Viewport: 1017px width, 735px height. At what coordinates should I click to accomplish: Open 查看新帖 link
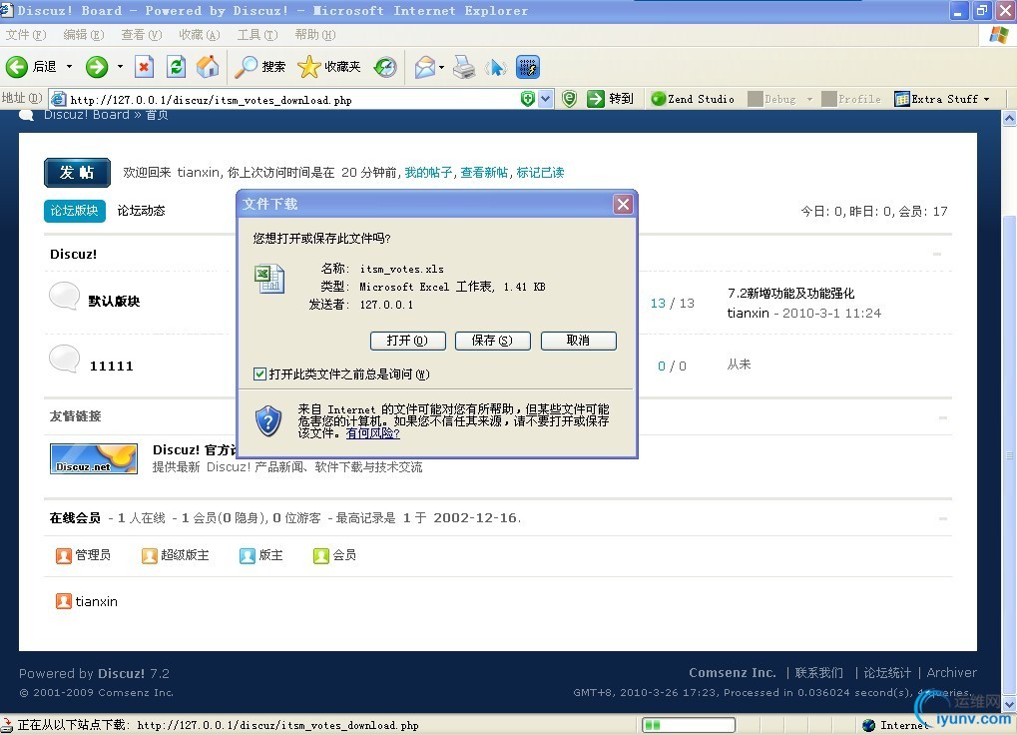[484, 173]
